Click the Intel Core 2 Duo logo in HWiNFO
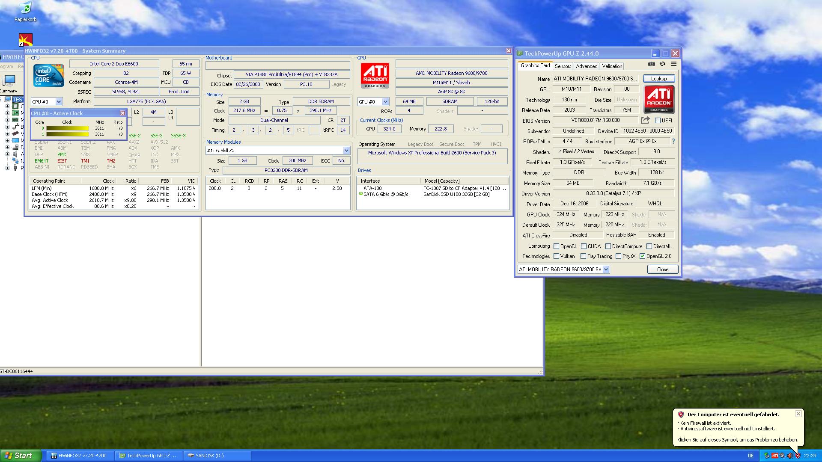 point(48,76)
